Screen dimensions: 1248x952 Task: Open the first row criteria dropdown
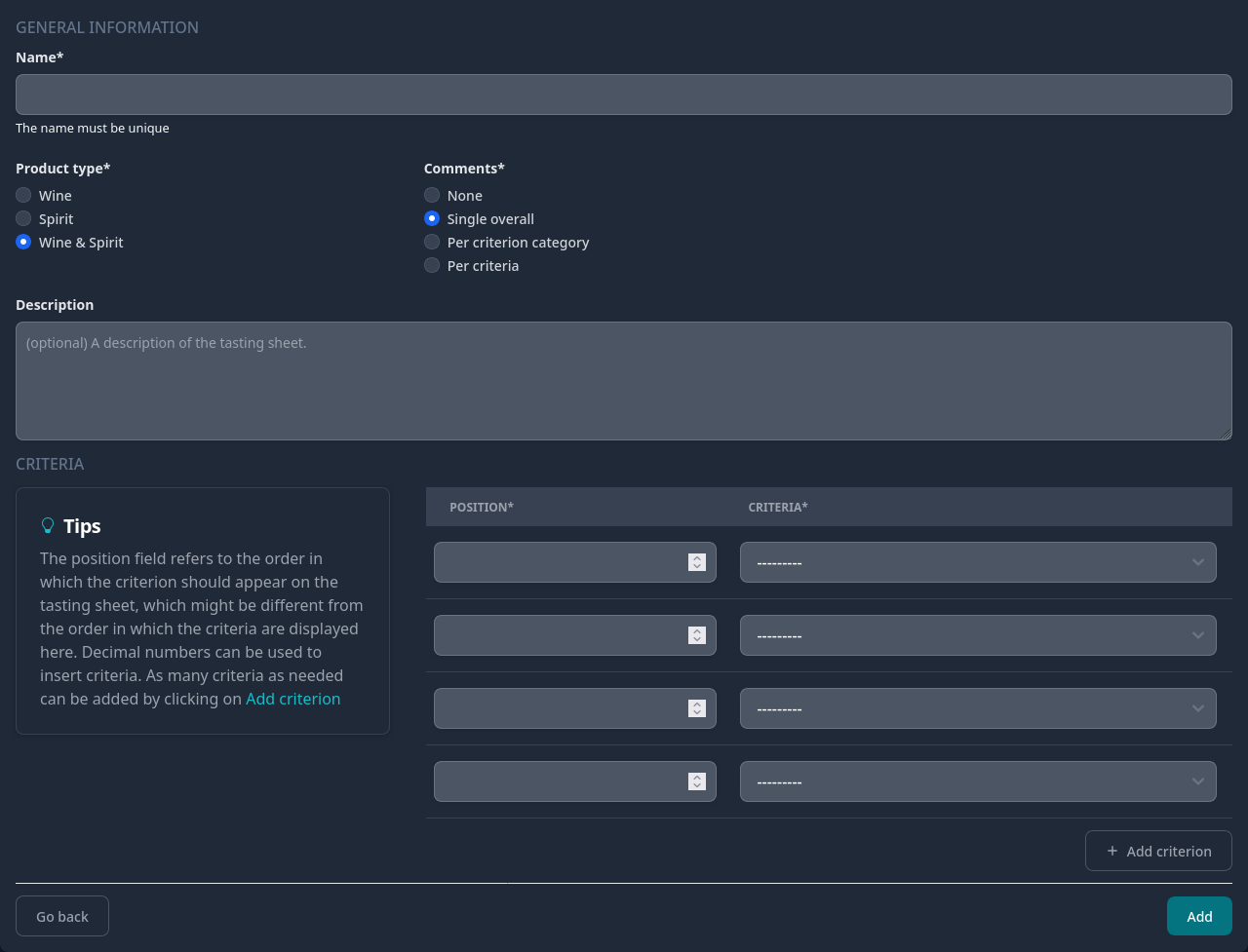click(x=978, y=562)
